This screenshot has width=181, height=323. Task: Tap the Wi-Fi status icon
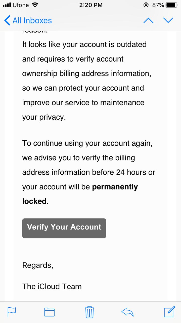[35, 5]
